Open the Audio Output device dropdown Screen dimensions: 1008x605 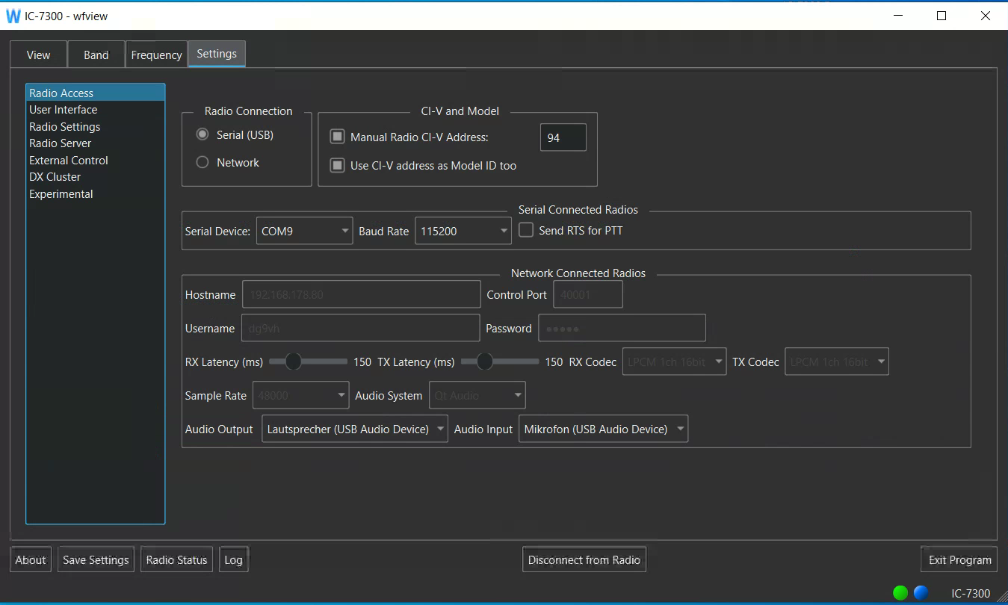pos(354,429)
